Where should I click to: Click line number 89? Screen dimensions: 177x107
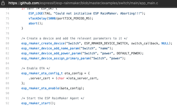coord(7,88)
